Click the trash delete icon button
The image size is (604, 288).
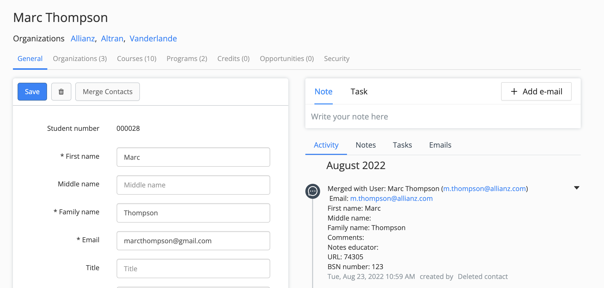(61, 92)
